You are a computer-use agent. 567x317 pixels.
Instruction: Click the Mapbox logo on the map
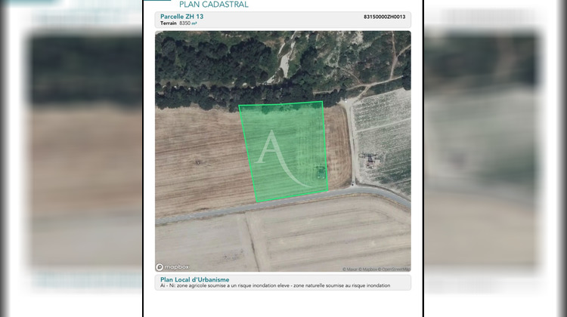[172, 267]
